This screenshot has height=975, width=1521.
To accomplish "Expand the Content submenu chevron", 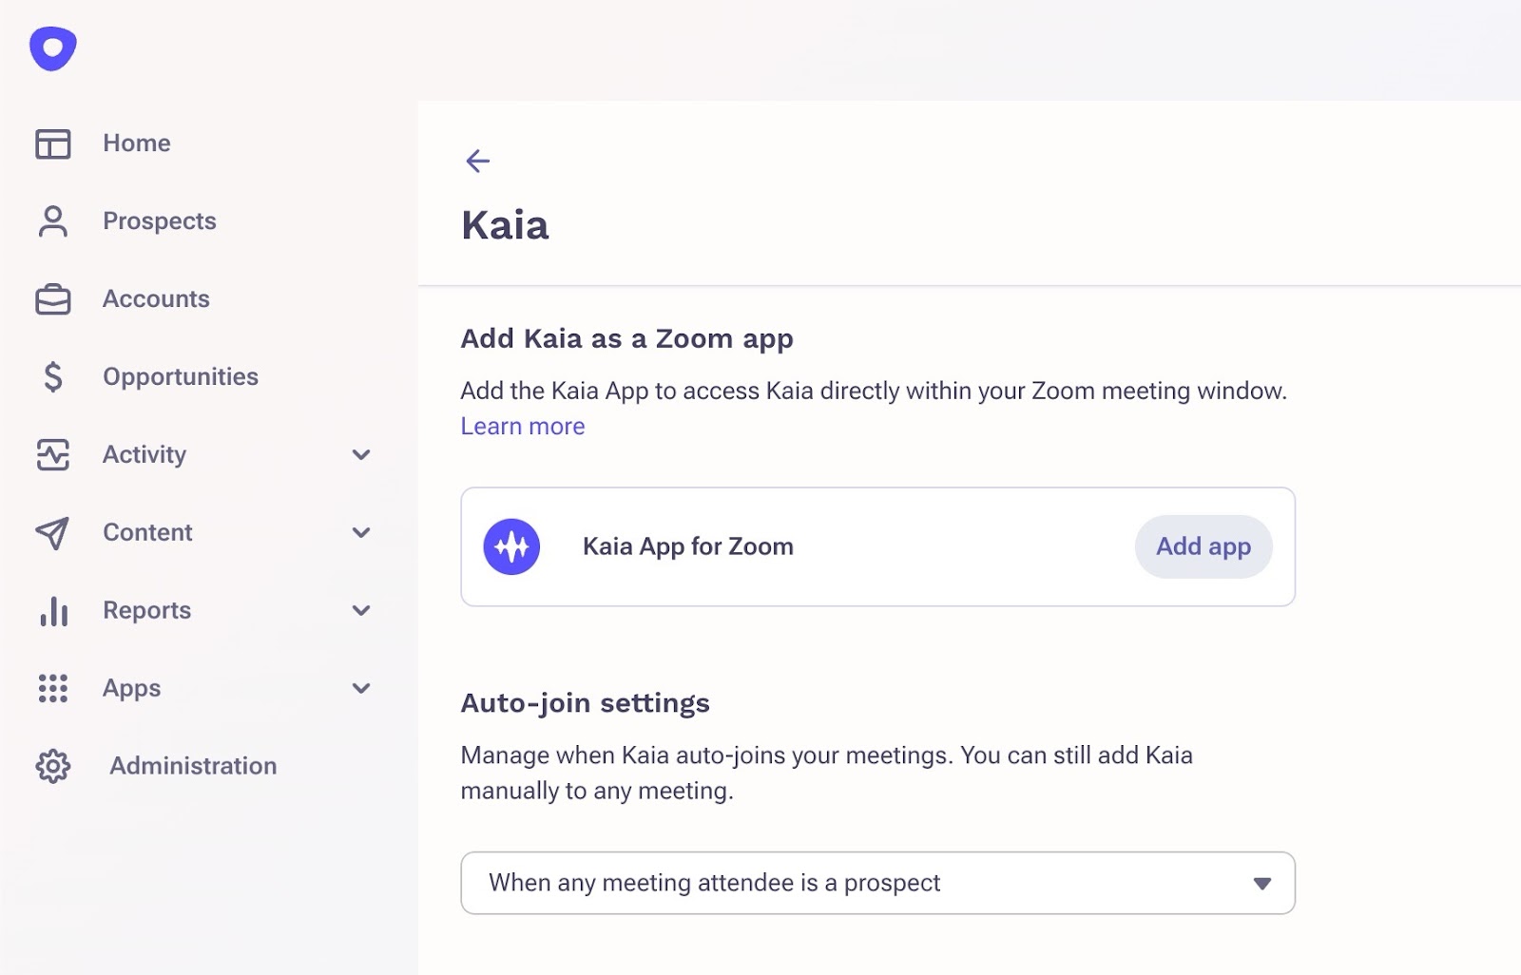I will [x=361, y=533].
